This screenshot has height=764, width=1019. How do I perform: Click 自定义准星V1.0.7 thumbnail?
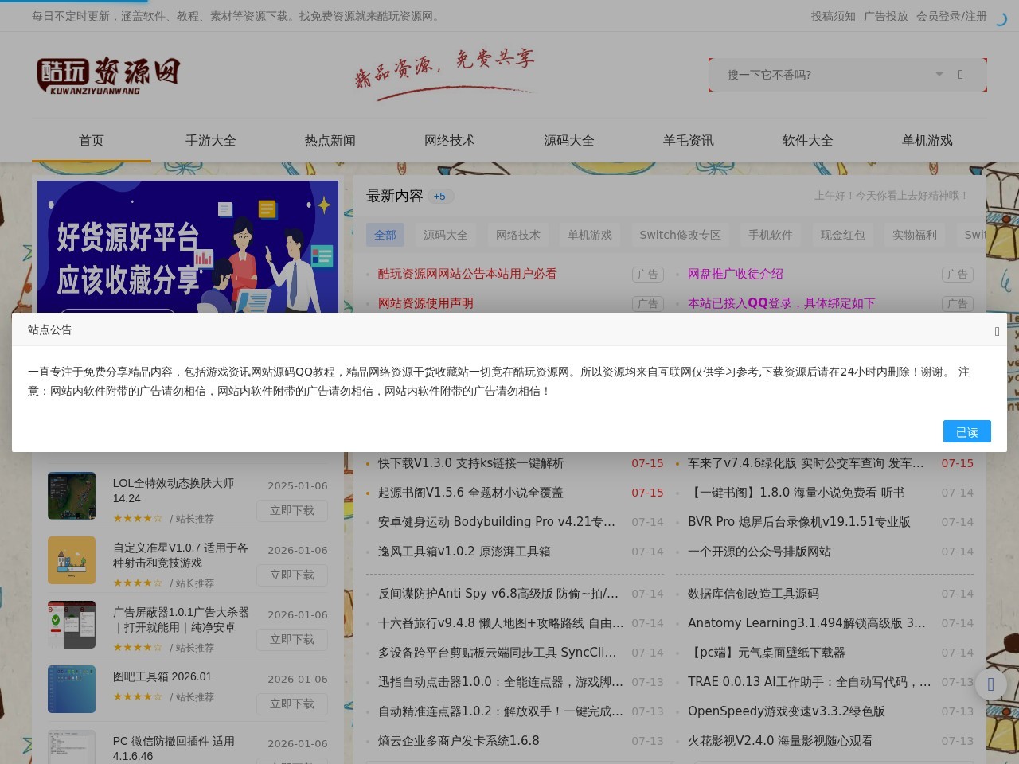pyautogui.click(x=72, y=560)
